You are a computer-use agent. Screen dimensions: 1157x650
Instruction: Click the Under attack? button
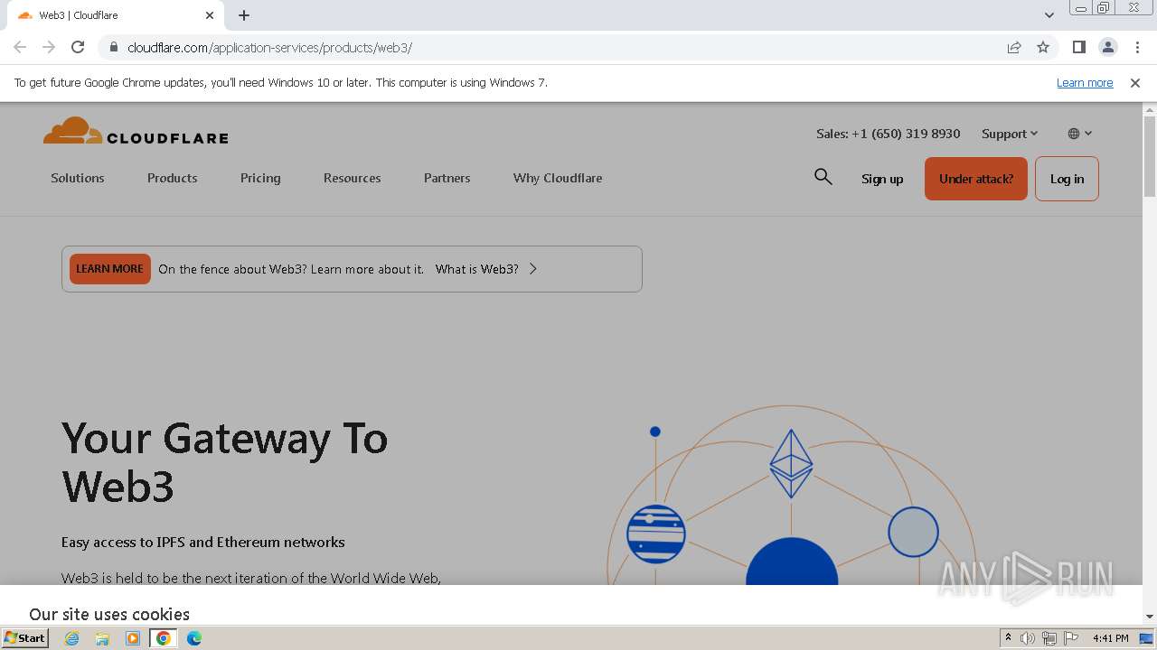point(976,179)
